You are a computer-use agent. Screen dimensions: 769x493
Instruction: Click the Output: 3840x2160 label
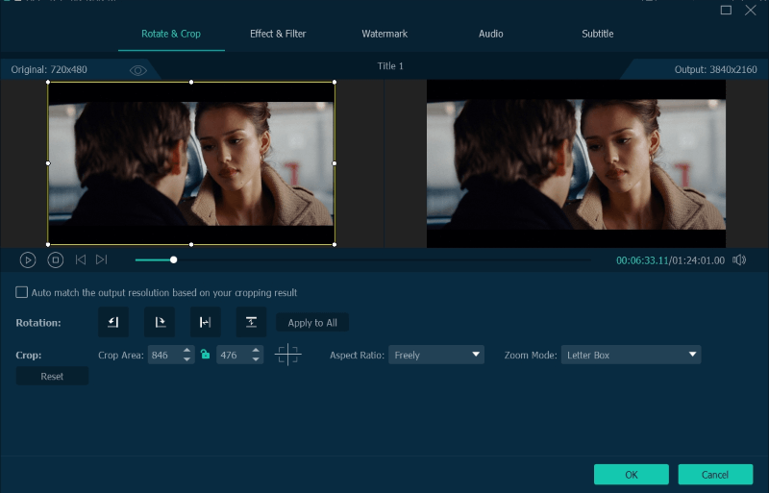(715, 69)
